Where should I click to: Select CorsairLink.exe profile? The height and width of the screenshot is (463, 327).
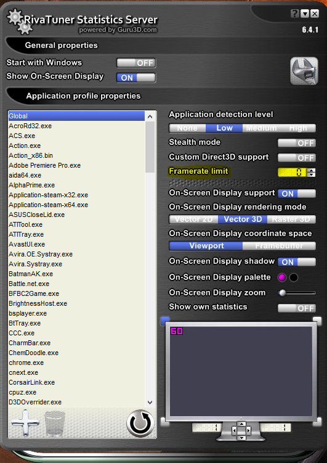pyautogui.click(x=76, y=382)
